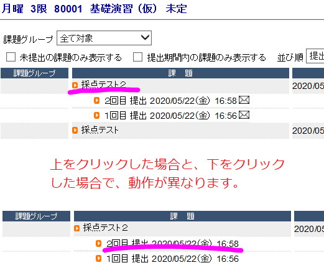This screenshot has height=278, width=324.
Task: Click orange arrow icon beside top 1回目 提出
Action: coord(96,115)
